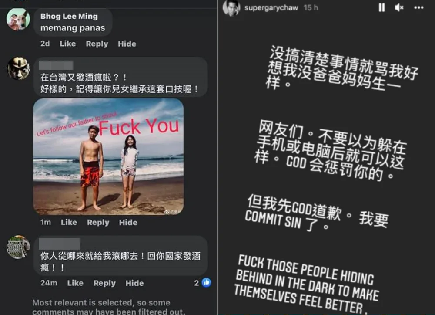Hide the "memang panas" comment

click(127, 44)
